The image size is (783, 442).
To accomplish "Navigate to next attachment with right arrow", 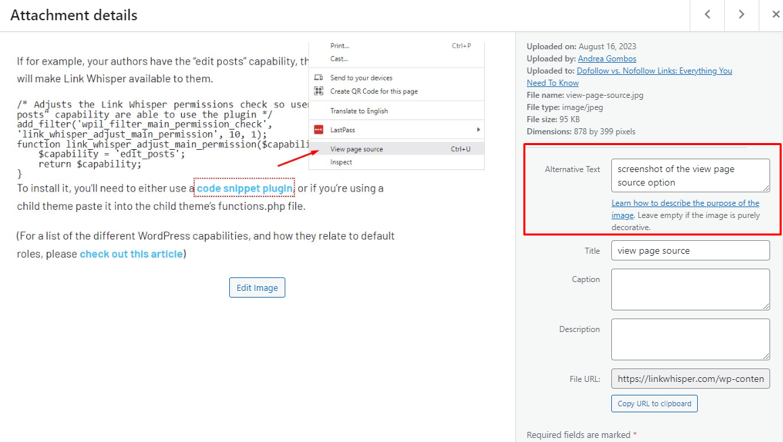I will pos(741,14).
